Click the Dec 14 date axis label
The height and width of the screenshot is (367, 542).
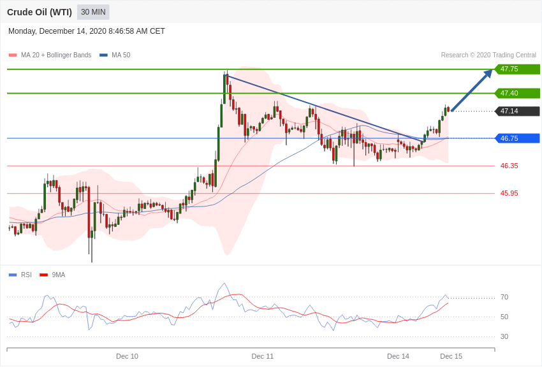coord(398,356)
